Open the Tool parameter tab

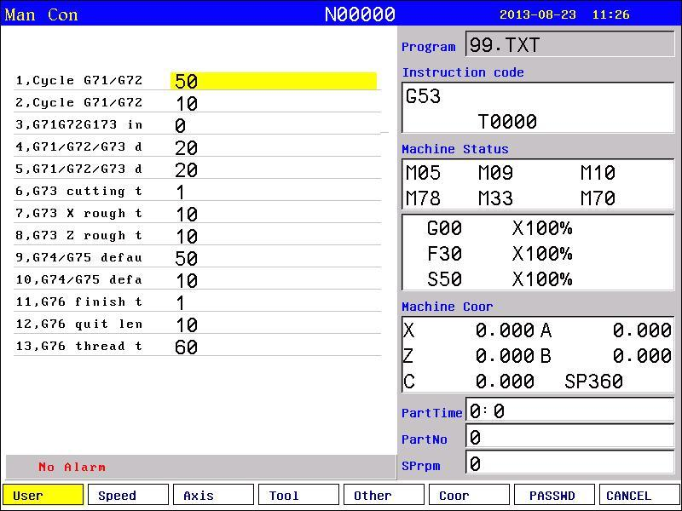pos(299,495)
